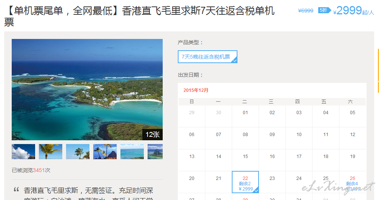
Task: Click the 出发日期 label
Action: click(x=191, y=75)
